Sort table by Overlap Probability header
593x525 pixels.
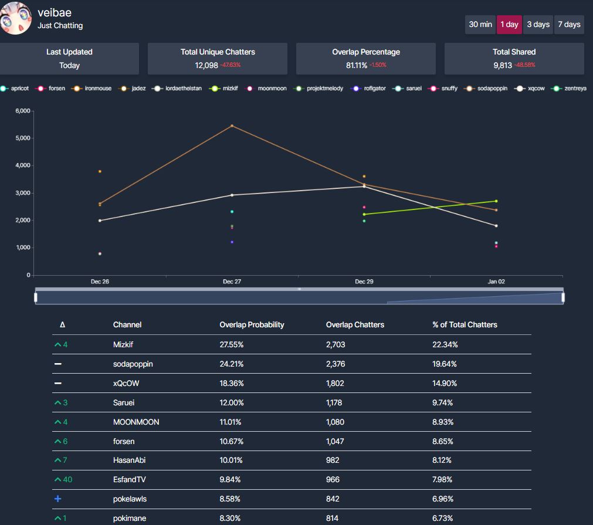pos(252,324)
